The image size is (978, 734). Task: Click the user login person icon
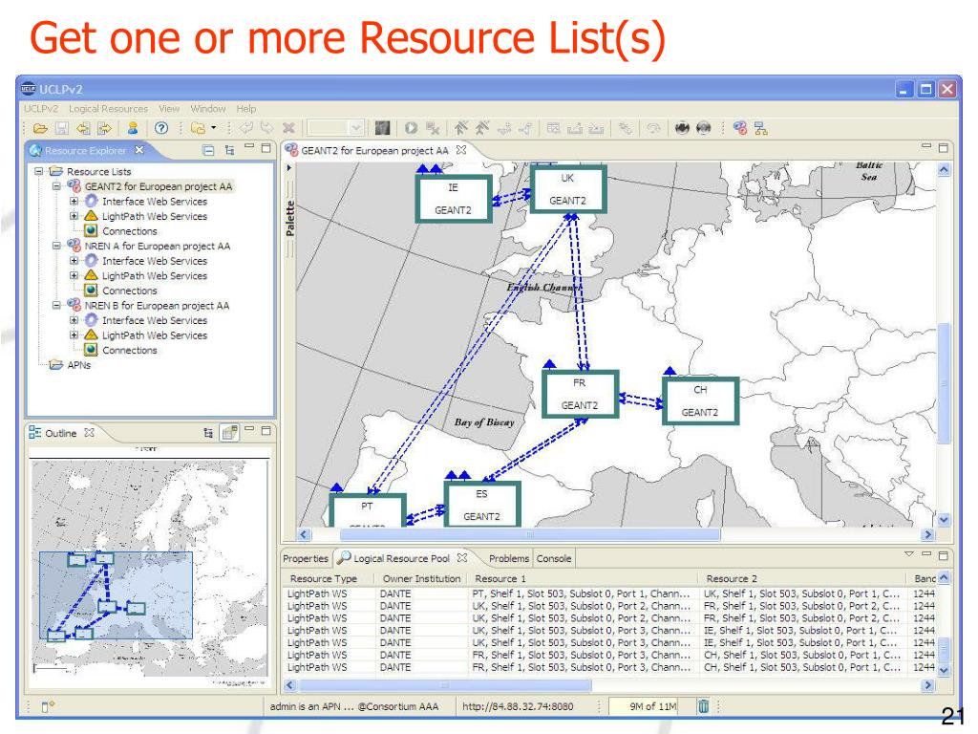(132, 129)
